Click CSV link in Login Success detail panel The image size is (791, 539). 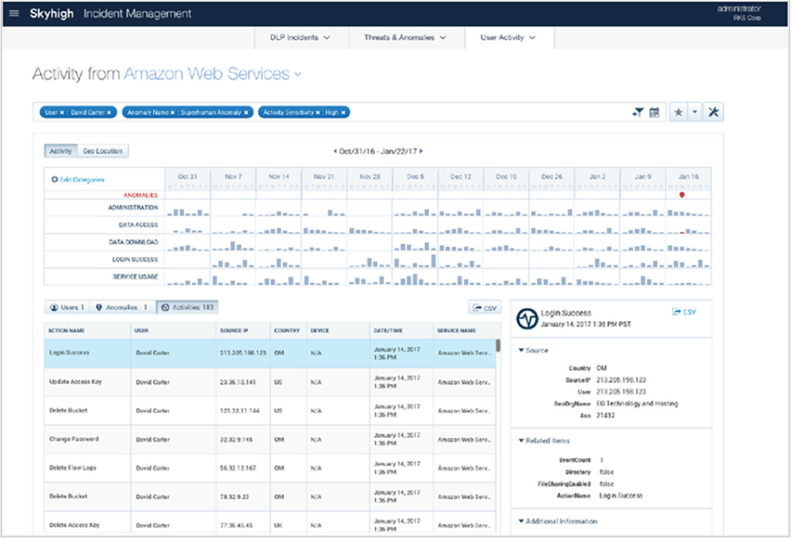(684, 312)
